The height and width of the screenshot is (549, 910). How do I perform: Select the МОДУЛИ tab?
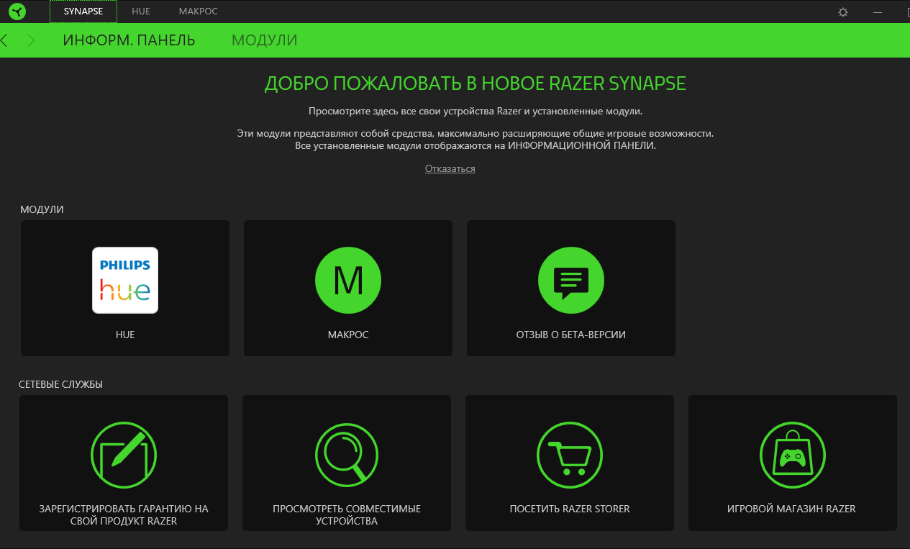point(265,40)
